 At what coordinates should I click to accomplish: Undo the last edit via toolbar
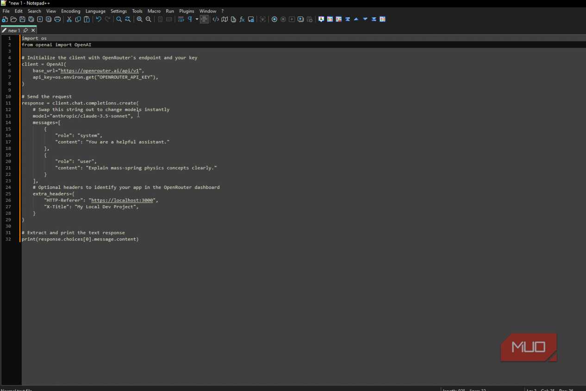[x=99, y=19]
